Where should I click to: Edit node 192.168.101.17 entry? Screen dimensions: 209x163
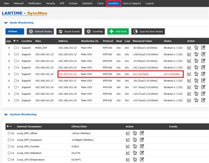click(x=203, y=81)
